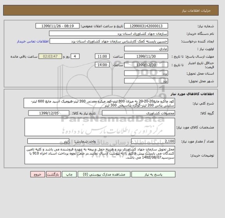Select the شماره نیاز field 1299003142000013
The width and height of the screenshot is (225, 218).
[146, 26]
